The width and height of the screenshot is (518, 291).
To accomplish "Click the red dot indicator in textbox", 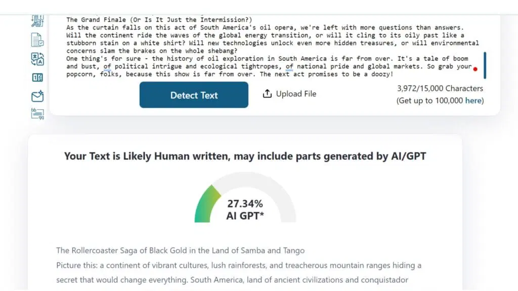I will click(476, 68).
